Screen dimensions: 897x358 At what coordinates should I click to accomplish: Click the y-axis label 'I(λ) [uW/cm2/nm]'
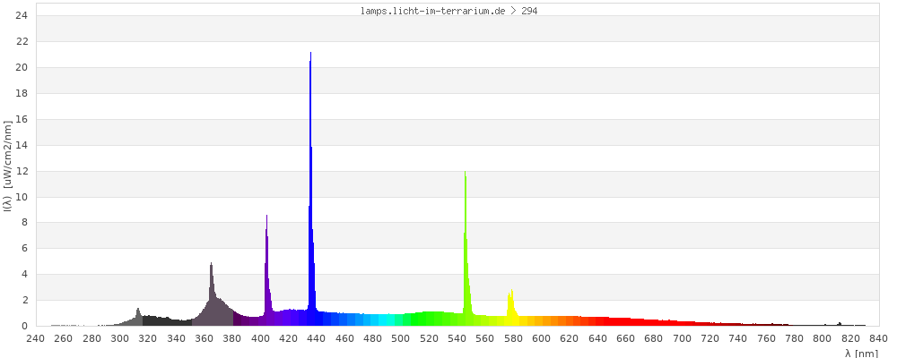(7, 166)
